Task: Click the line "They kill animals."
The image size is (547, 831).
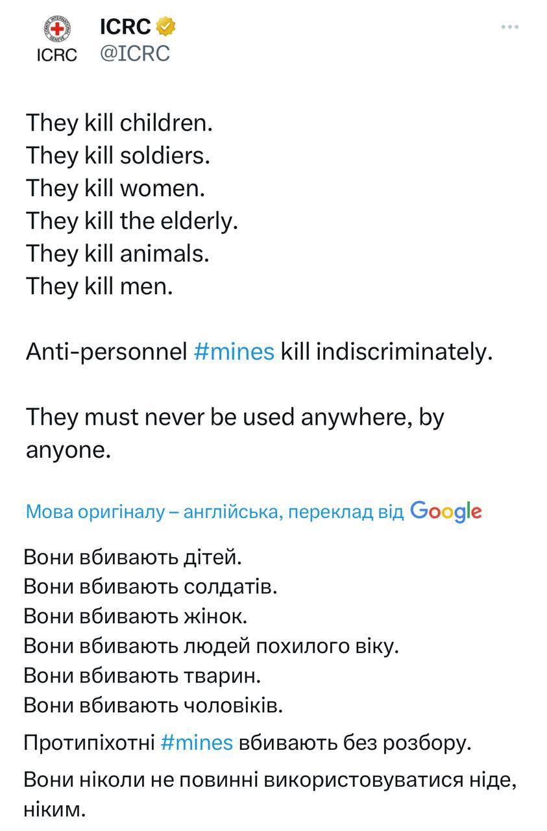Action: click(x=117, y=254)
